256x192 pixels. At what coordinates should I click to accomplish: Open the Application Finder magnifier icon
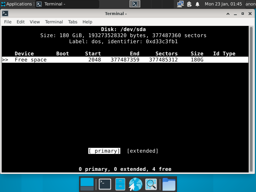click(x=151, y=185)
